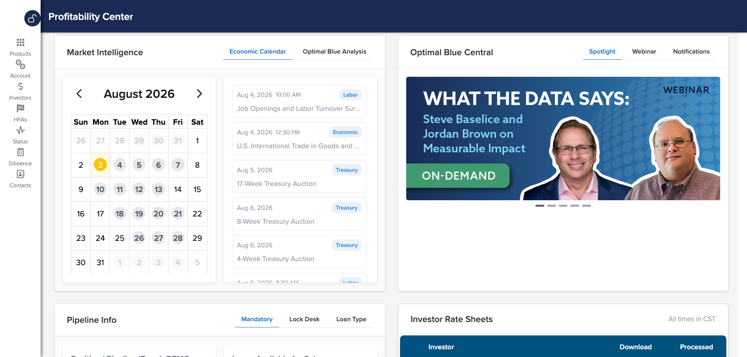Click the Market Intelligence heading

105,52
